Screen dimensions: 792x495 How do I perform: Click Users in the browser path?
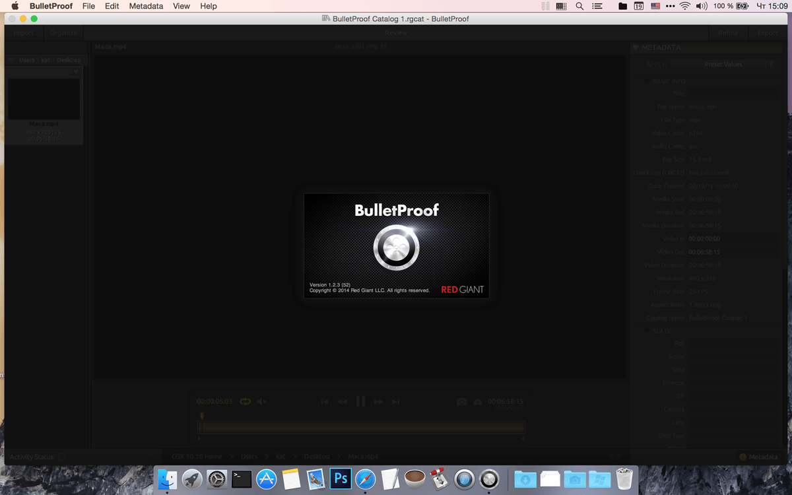tap(27, 60)
